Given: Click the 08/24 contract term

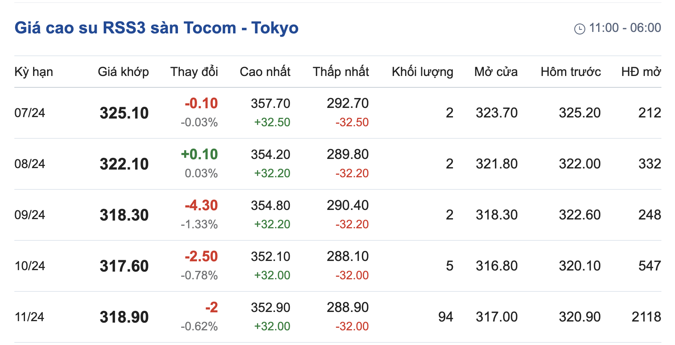Looking at the screenshot, I should pos(30,164).
